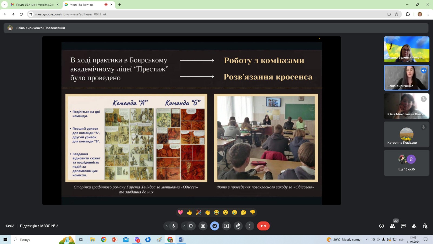Open Windows Start menu
The height and width of the screenshot is (244, 433).
[x=5, y=239]
